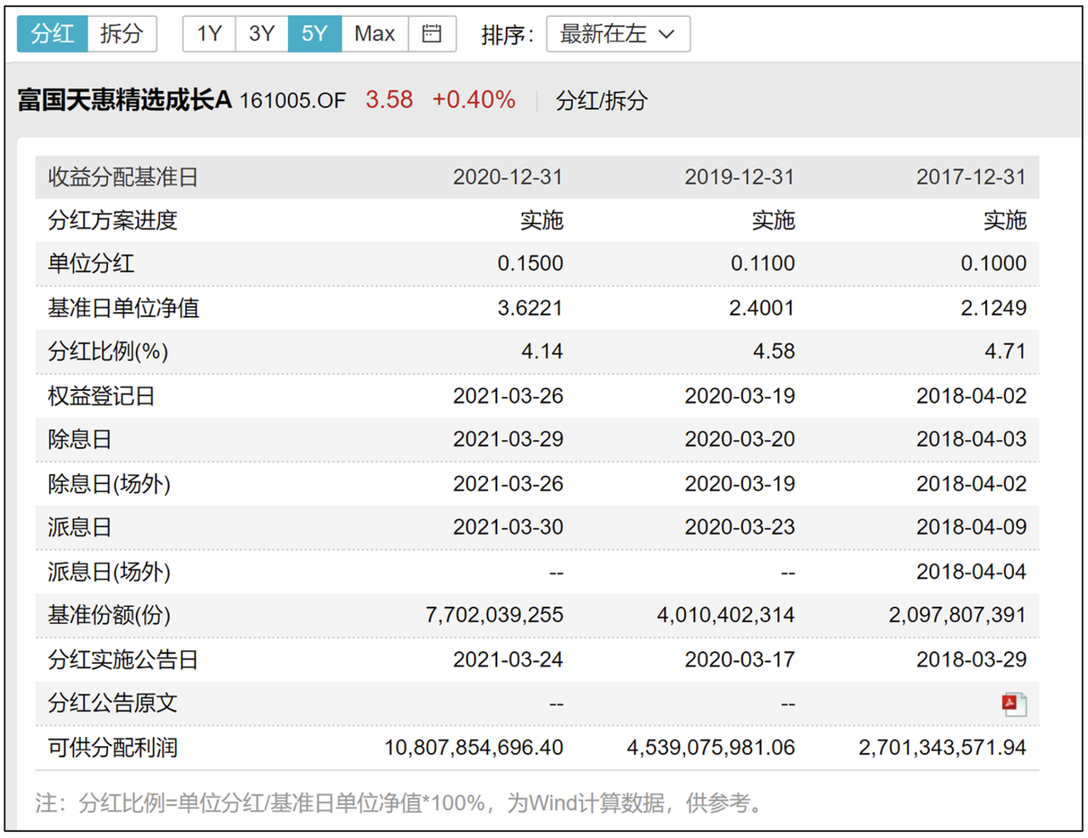Switch to the 拆分 tab
1088x838 pixels.
click(122, 34)
